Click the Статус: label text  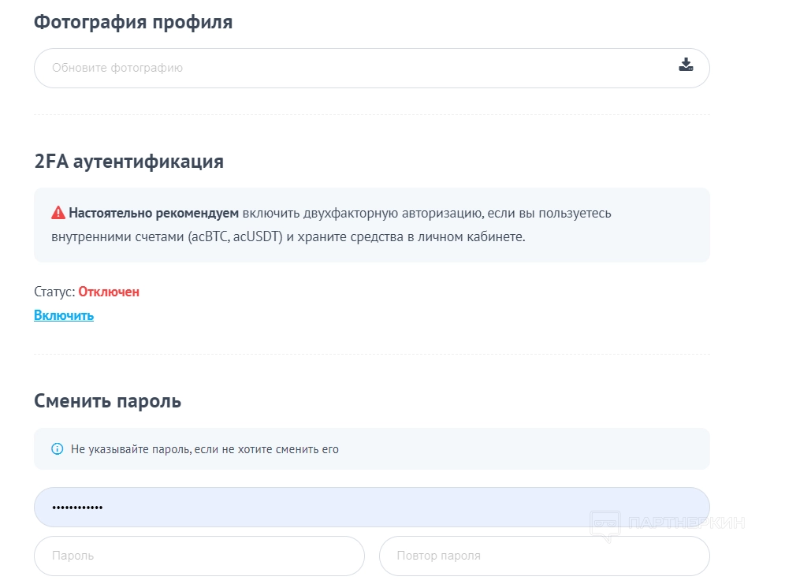click(x=54, y=292)
